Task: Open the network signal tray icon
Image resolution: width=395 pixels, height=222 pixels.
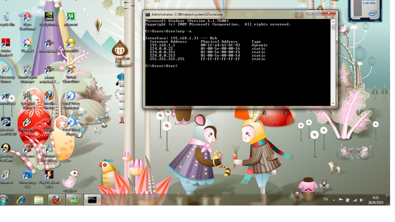Action: point(355,200)
